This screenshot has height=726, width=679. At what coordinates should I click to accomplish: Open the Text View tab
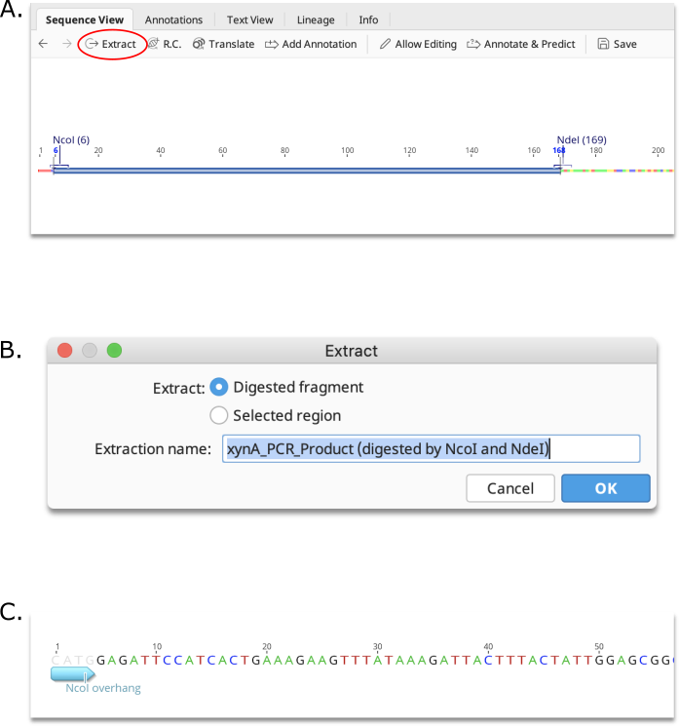(x=250, y=19)
